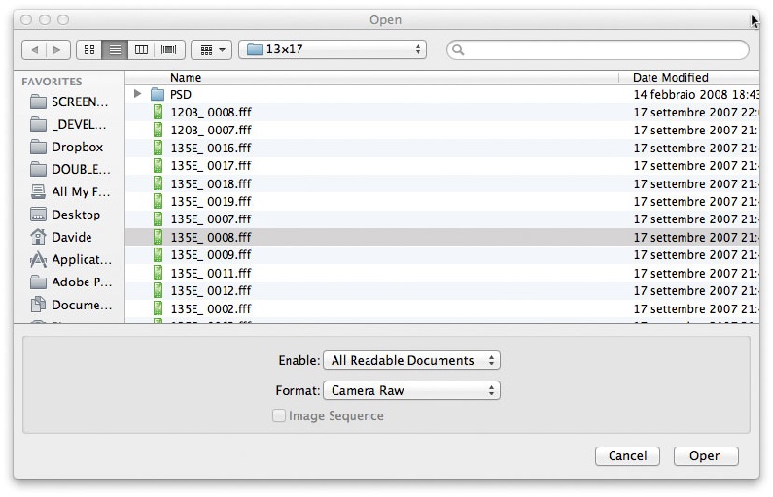This screenshot has height=497, width=773.
Task: Go forward to next folder
Action: [57, 50]
